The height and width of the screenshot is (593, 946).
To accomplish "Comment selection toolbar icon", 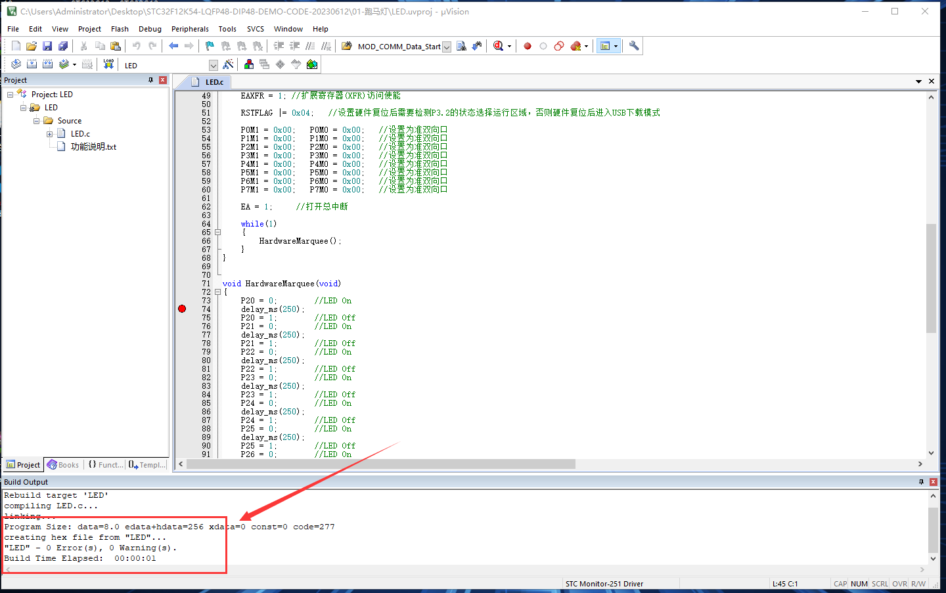I will [310, 46].
